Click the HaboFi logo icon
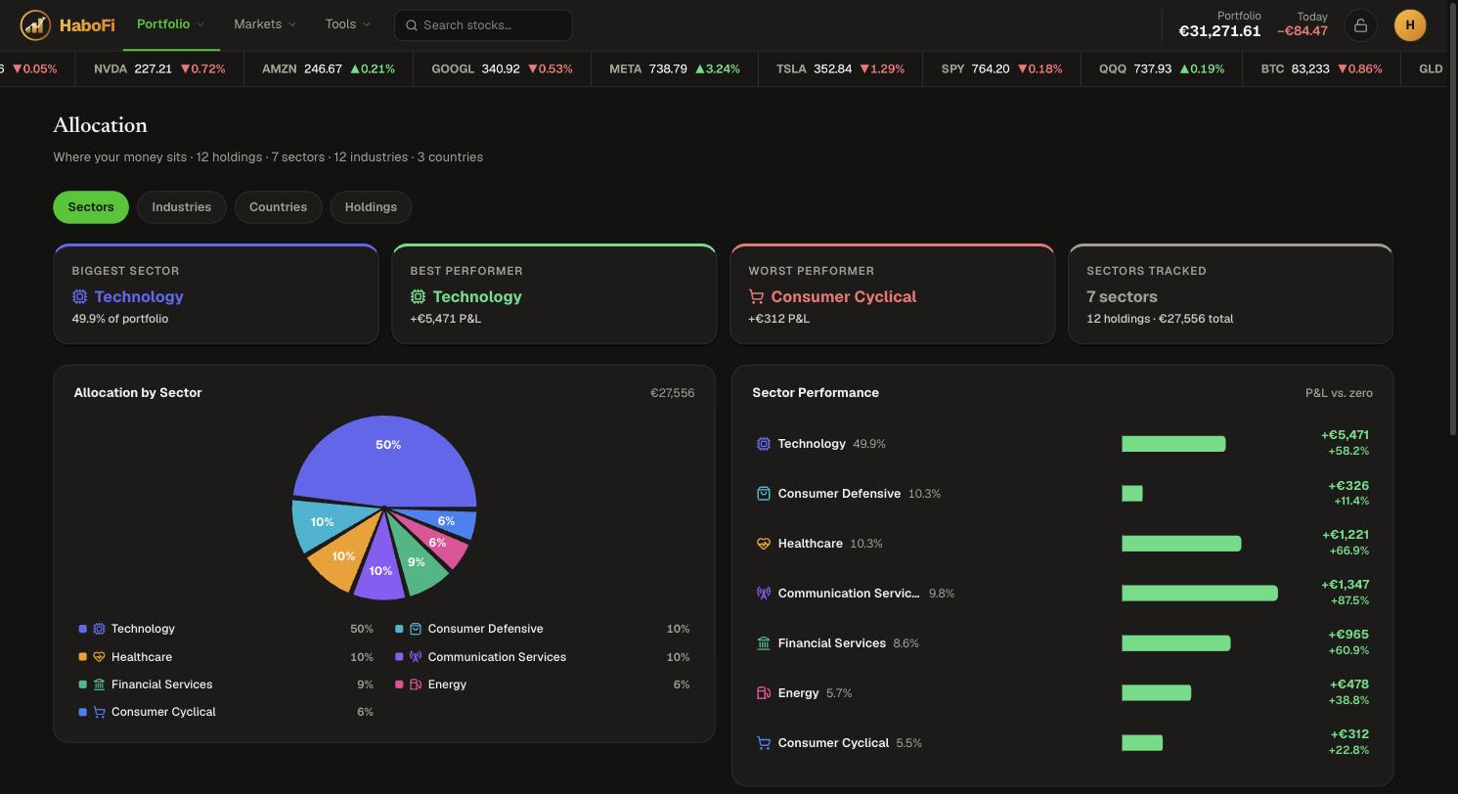 pos(35,25)
